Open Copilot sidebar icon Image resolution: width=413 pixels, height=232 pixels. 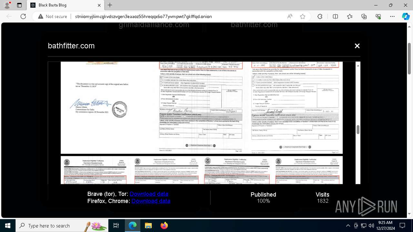point(406,16)
